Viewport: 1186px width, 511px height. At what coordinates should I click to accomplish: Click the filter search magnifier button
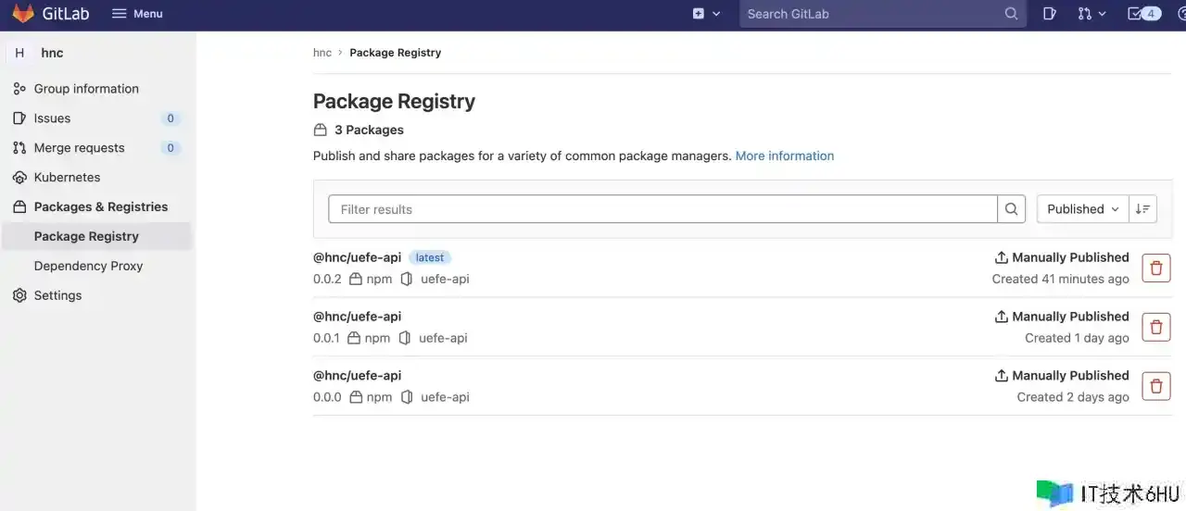(x=1012, y=209)
